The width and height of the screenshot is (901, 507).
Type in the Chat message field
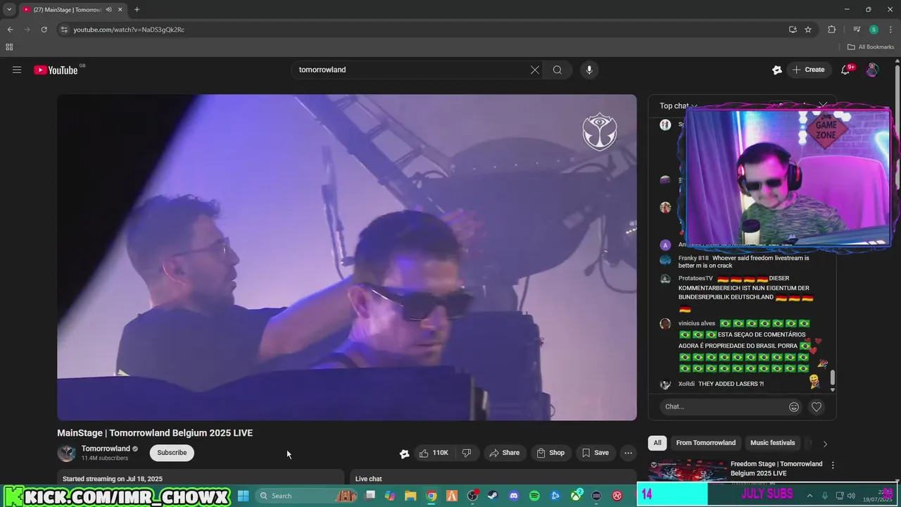click(723, 406)
